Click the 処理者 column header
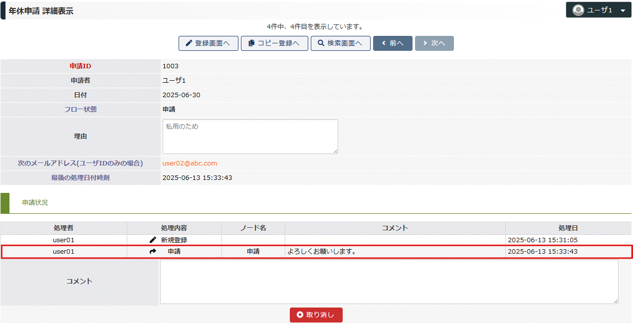Image resolution: width=633 pixels, height=323 pixels. [64, 228]
